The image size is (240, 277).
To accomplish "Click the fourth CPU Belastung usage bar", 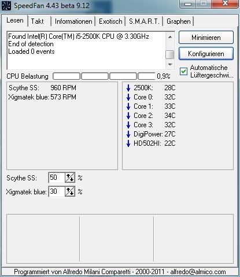I will click(147, 76).
